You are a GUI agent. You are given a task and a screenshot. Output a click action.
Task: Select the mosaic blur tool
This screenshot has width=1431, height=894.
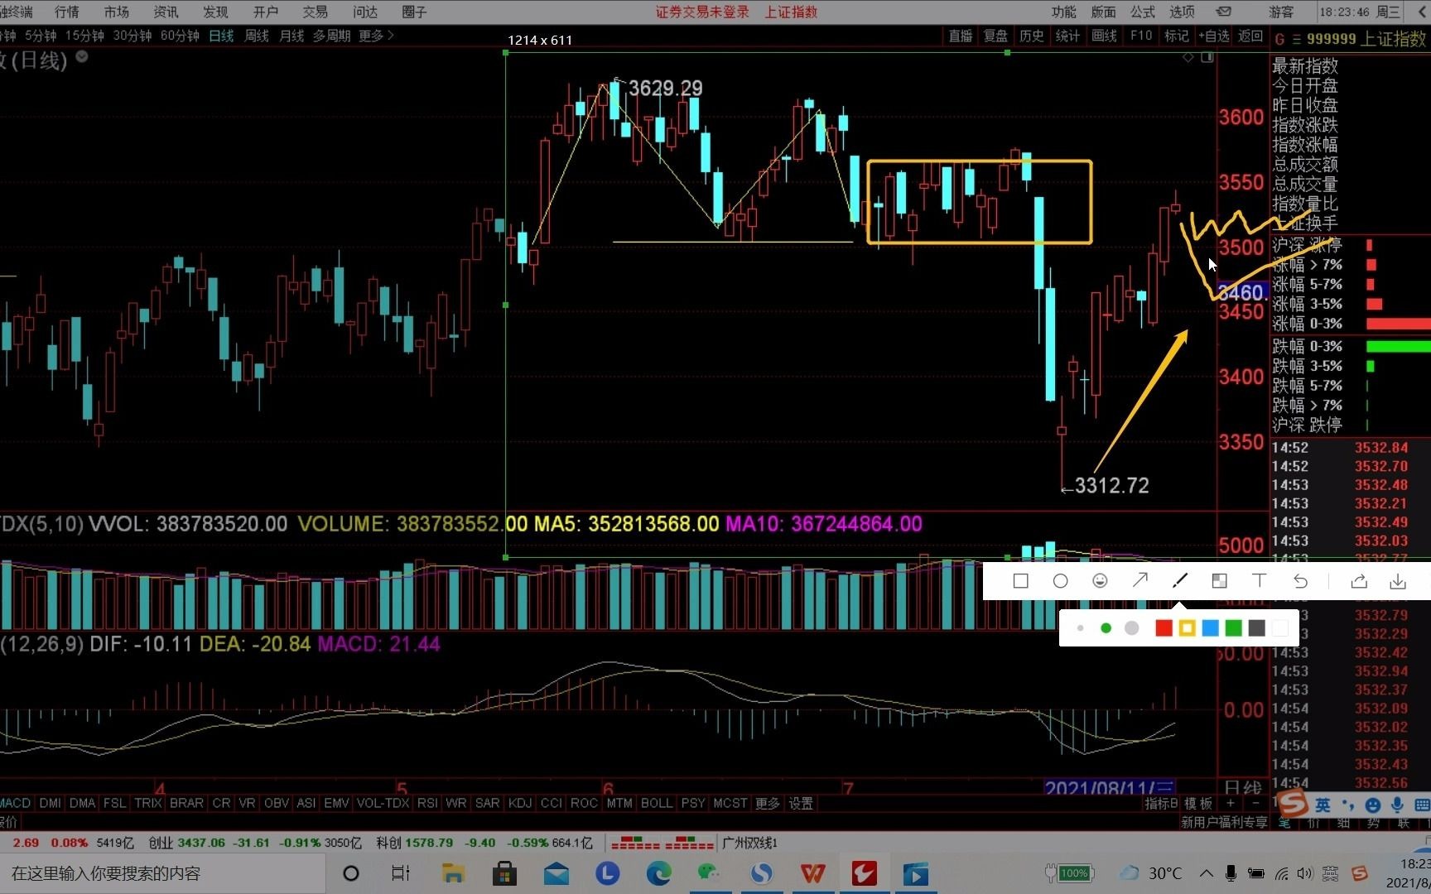(x=1219, y=581)
